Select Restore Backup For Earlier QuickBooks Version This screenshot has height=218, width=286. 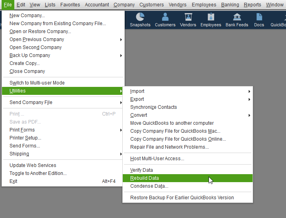tap(187, 198)
